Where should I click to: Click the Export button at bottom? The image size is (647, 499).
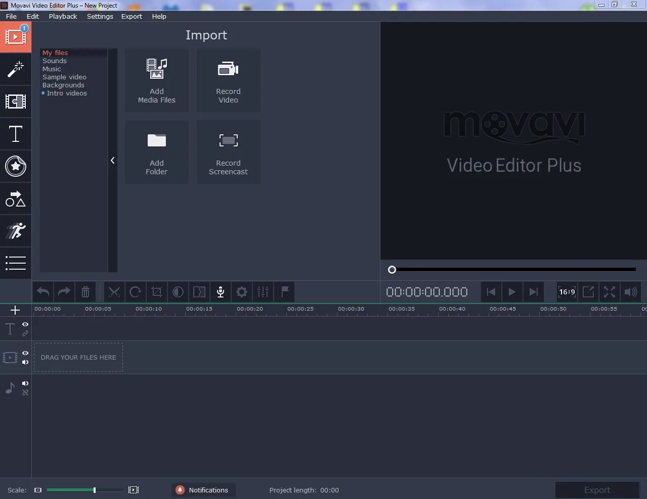(x=597, y=490)
